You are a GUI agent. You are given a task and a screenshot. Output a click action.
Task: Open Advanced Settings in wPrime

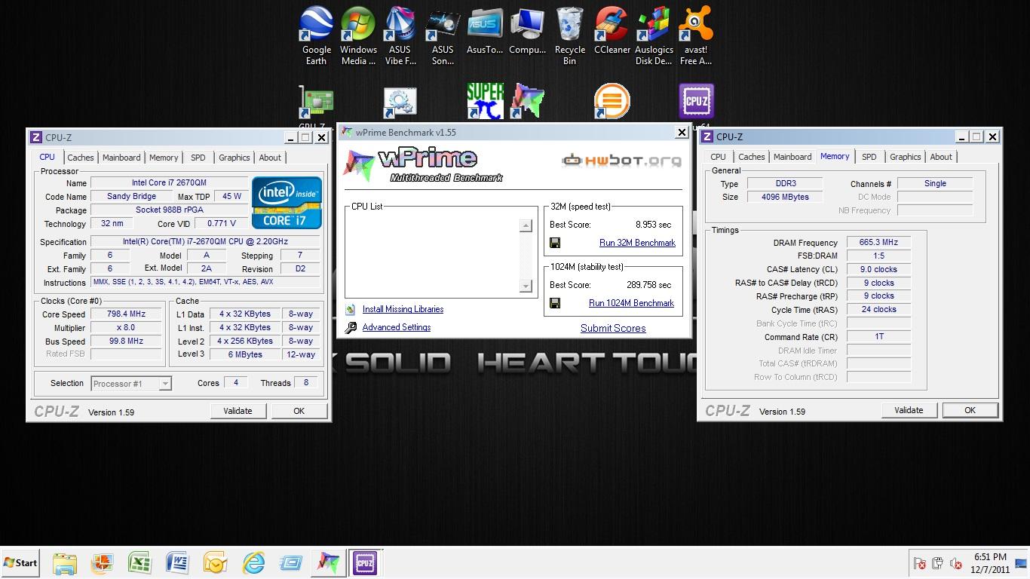click(x=397, y=327)
